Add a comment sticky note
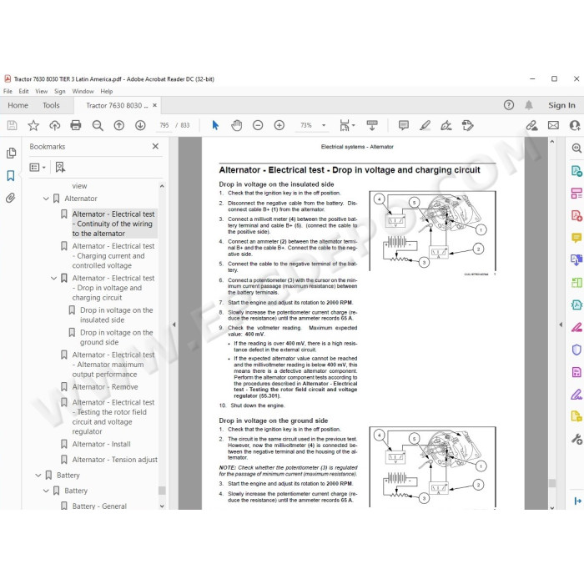This screenshot has width=584, height=584. 403,125
